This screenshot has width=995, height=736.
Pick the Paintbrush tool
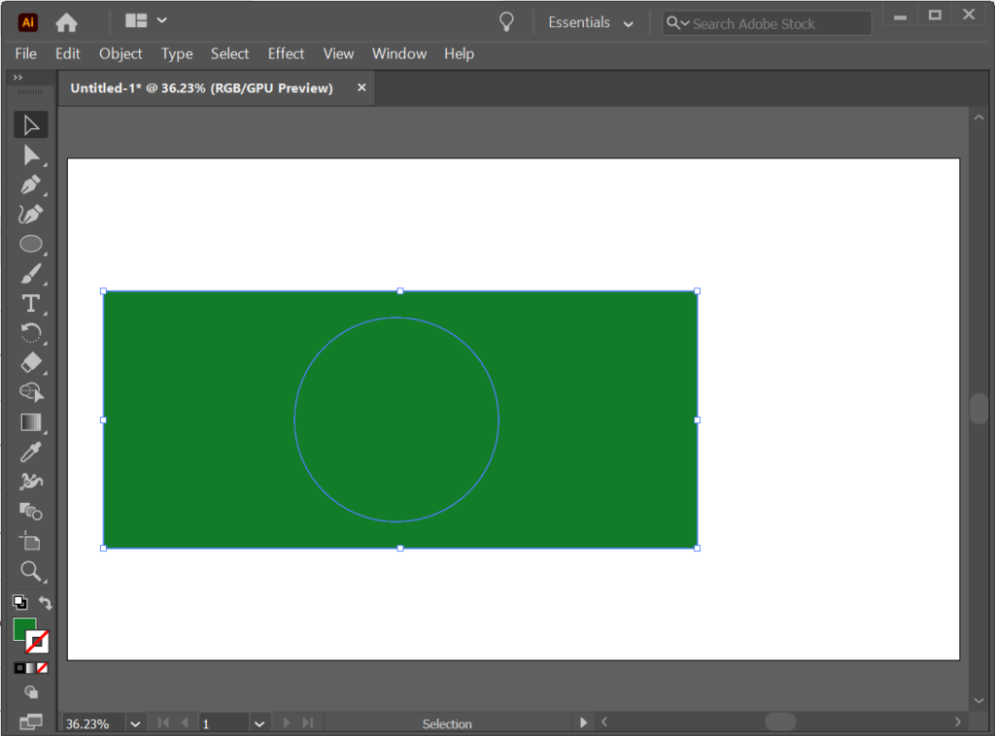[x=30, y=273]
